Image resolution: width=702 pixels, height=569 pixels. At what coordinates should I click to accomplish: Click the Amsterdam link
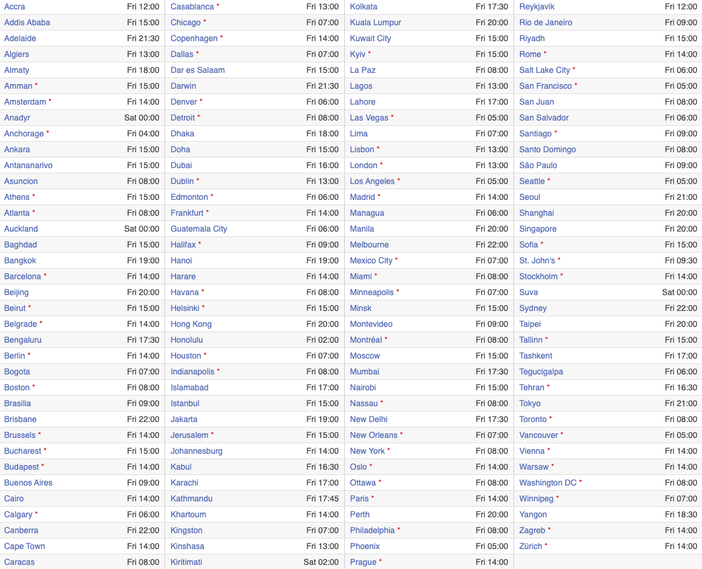pos(25,102)
